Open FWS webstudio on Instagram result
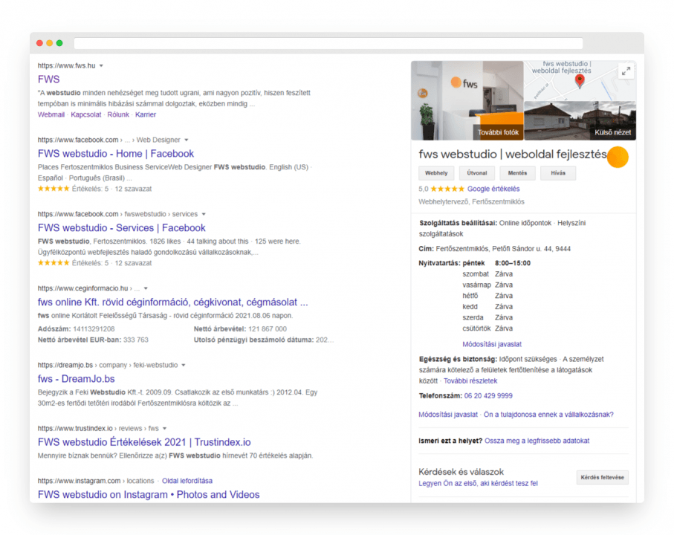 click(x=149, y=495)
